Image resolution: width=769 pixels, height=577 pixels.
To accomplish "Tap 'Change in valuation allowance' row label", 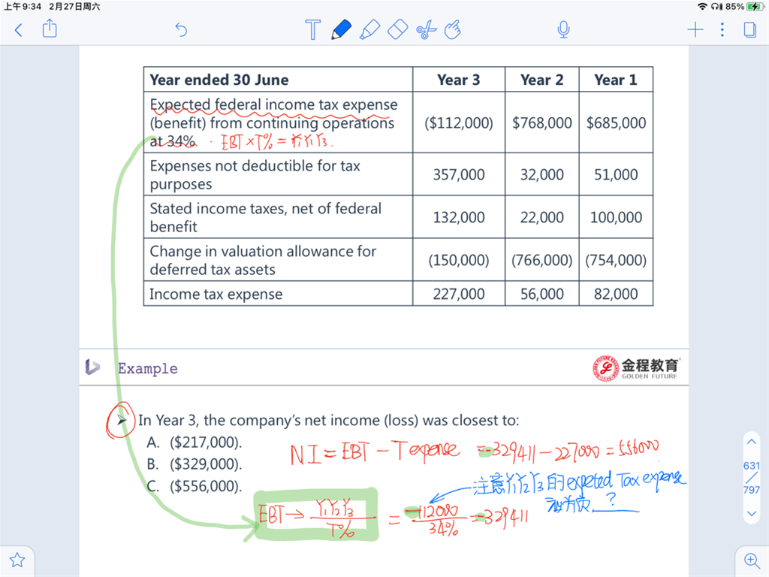I will 263,260.
